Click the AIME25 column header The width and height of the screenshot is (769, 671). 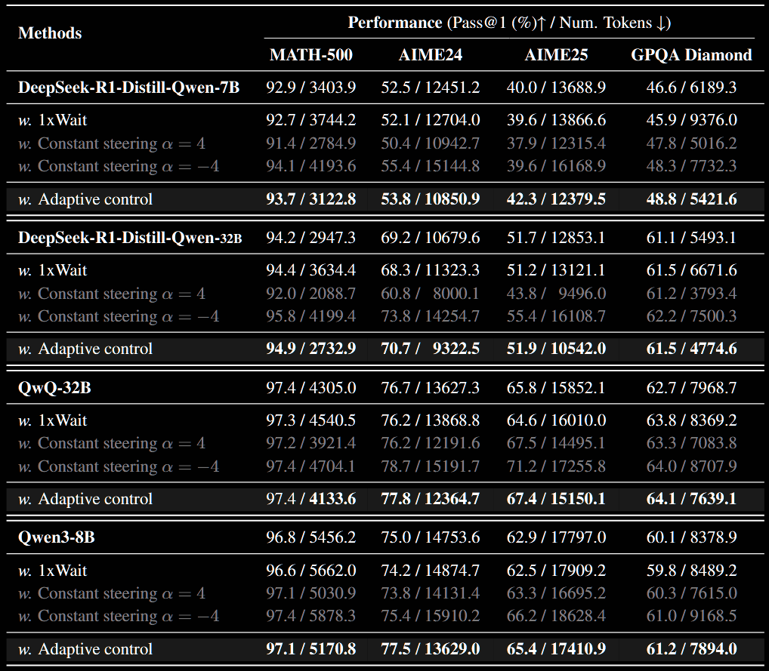555,54
